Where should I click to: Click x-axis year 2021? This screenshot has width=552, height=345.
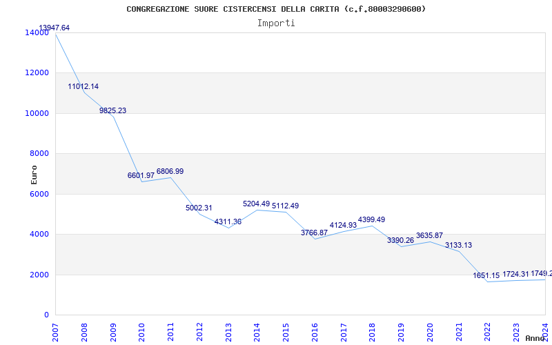(x=459, y=333)
